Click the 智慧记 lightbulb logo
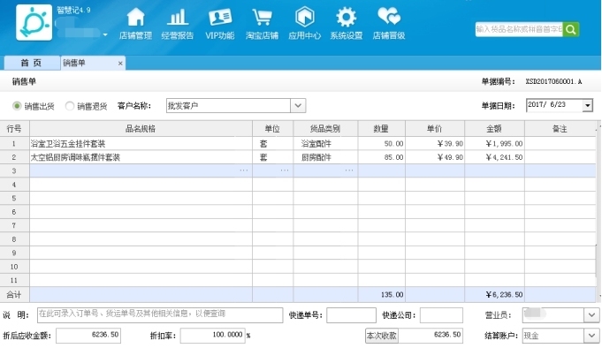 (34, 23)
